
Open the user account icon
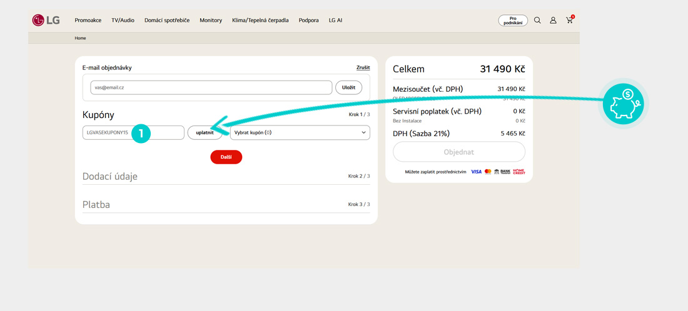pos(553,21)
